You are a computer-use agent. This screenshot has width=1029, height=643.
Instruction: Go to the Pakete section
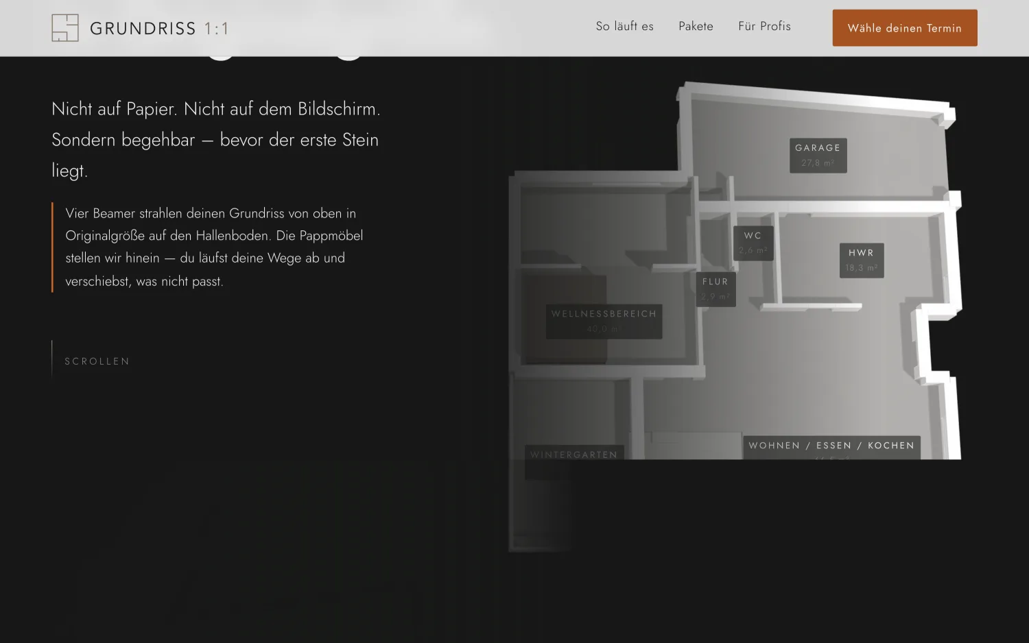pyautogui.click(x=696, y=26)
